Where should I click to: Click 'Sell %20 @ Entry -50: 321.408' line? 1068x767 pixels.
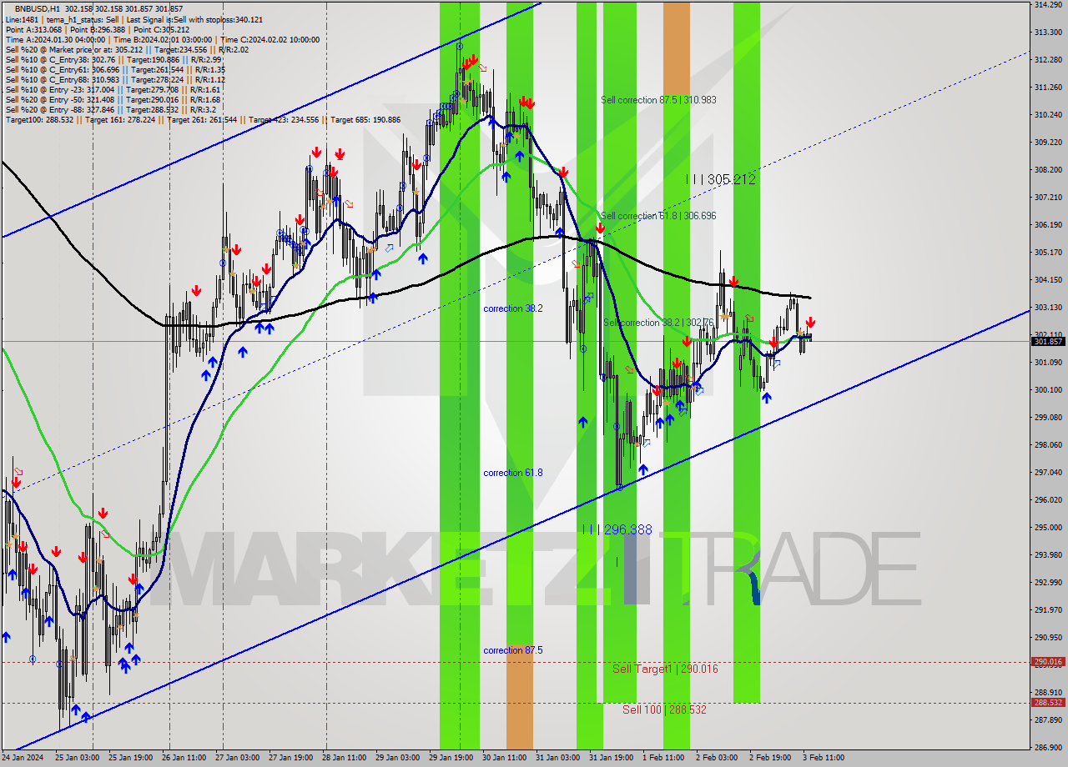pos(113,99)
